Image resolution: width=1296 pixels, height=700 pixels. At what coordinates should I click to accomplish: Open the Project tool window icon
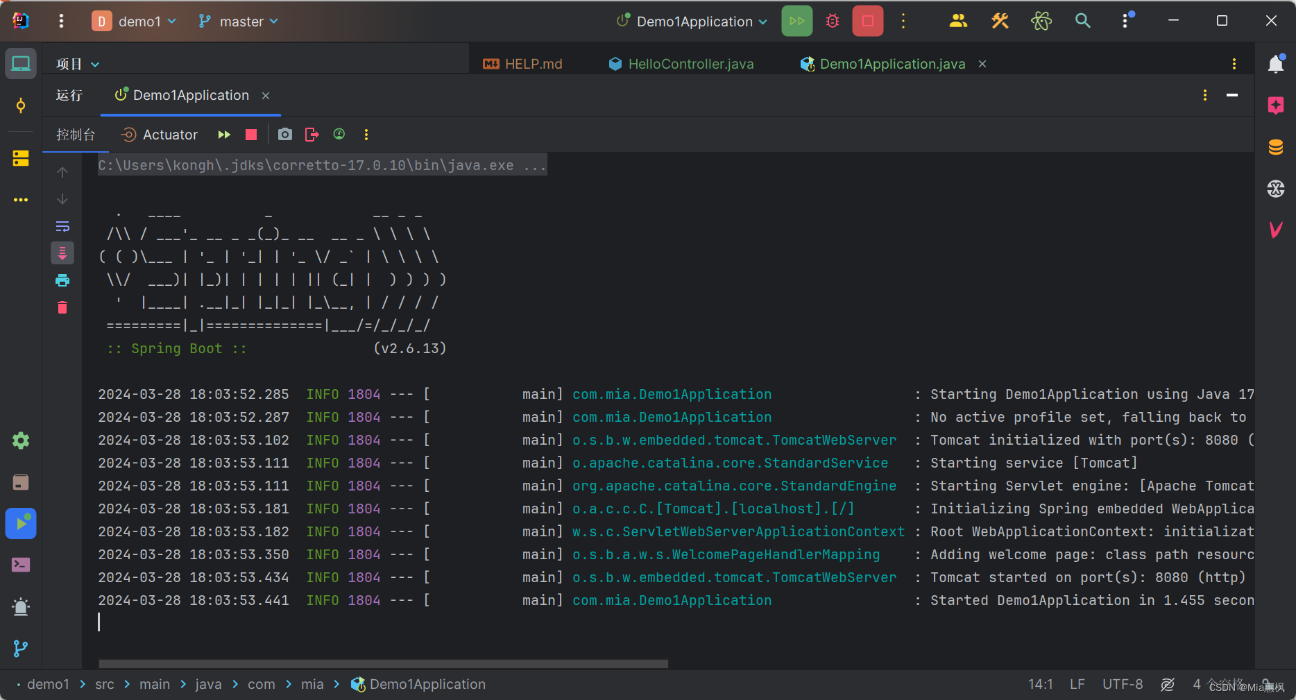coord(21,64)
